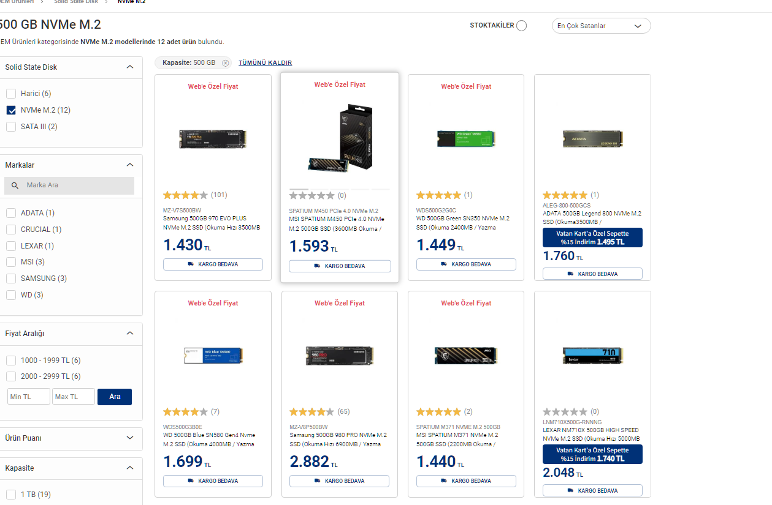Image resolution: width=772 pixels, height=505 pixels.
Task: Open star rating of ADATA Legend 800
Action: point(565,195)
